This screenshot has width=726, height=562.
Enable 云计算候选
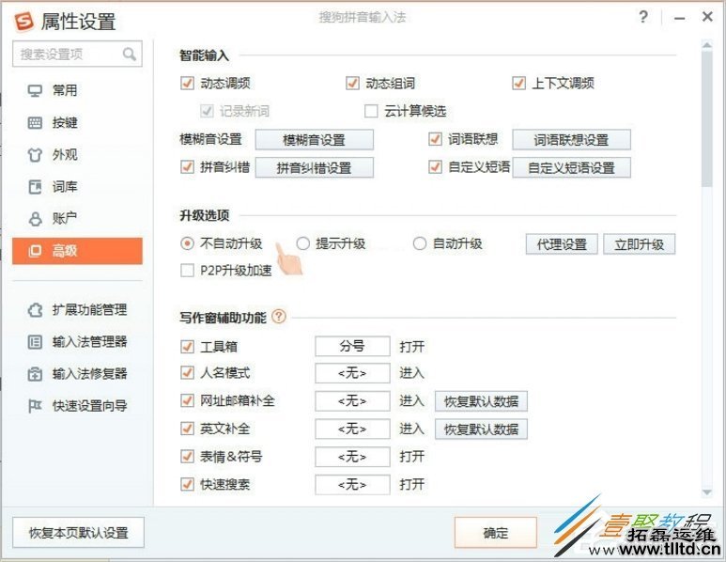(x=371, y=111)
